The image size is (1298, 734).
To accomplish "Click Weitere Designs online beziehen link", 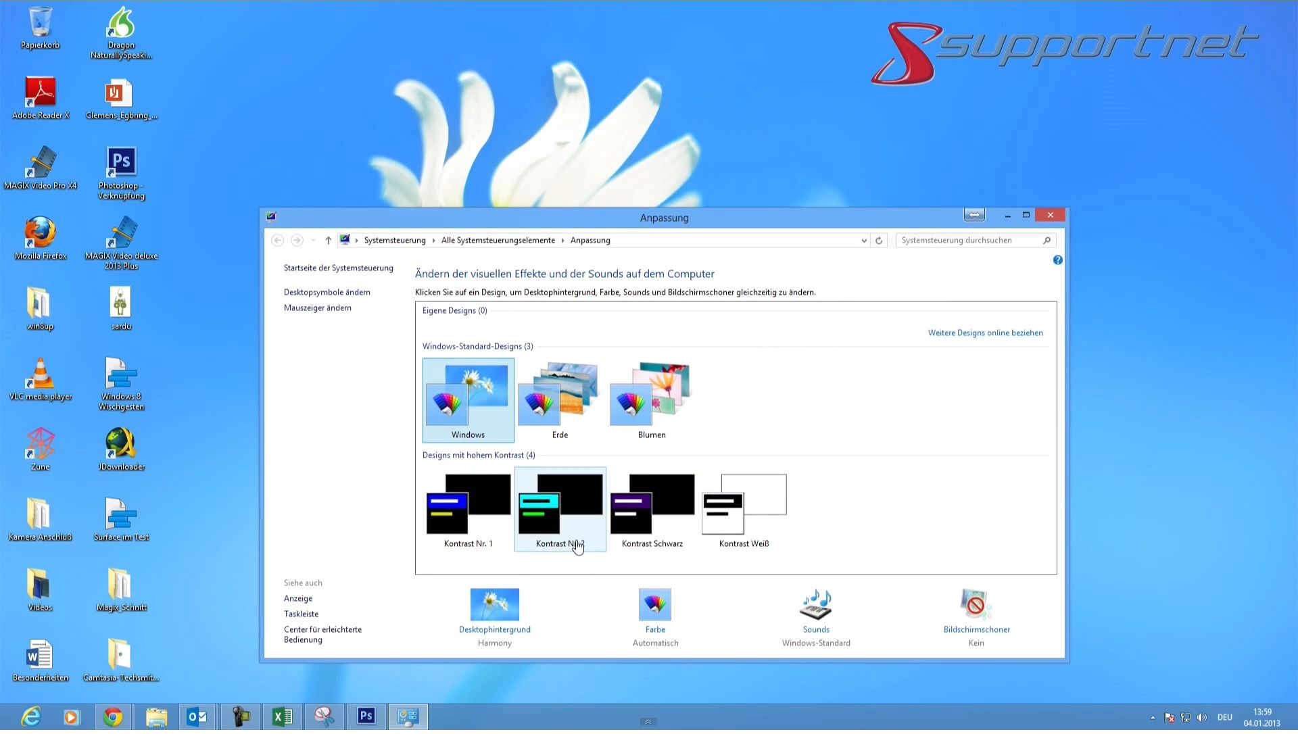I will pos(985,333).
